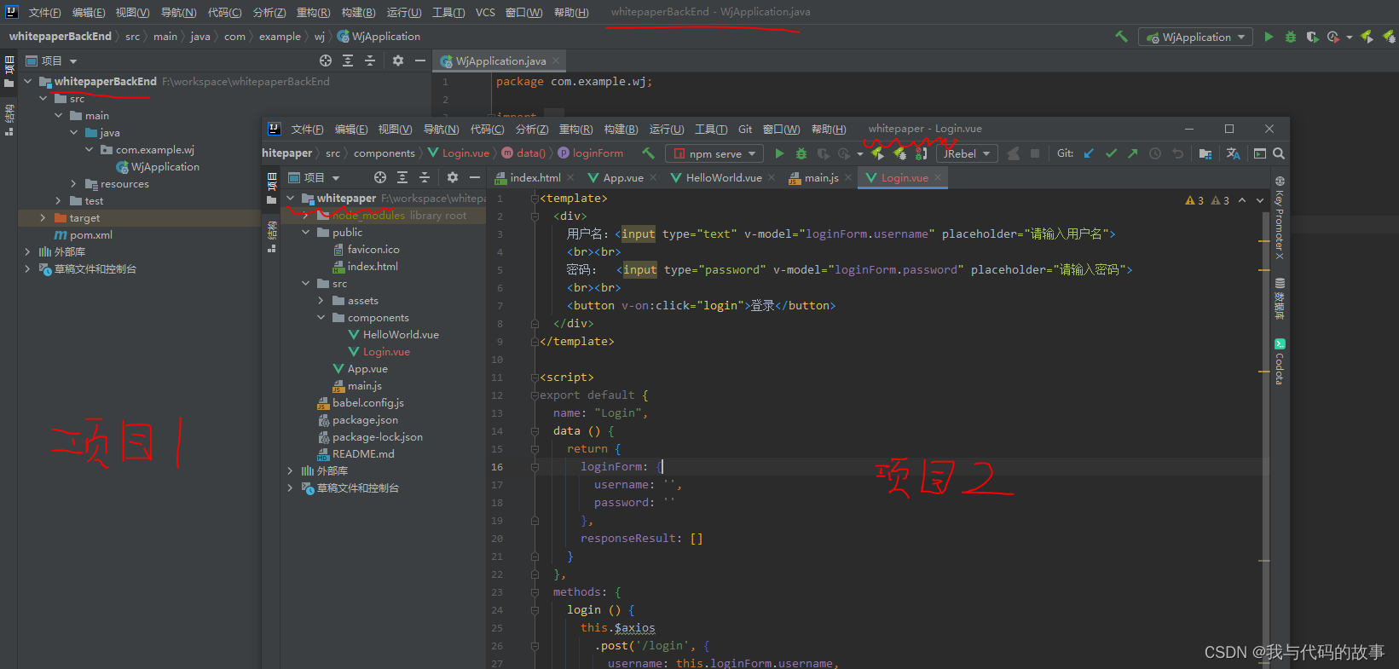Hide whitepaper project panel with minus icon

475,177
